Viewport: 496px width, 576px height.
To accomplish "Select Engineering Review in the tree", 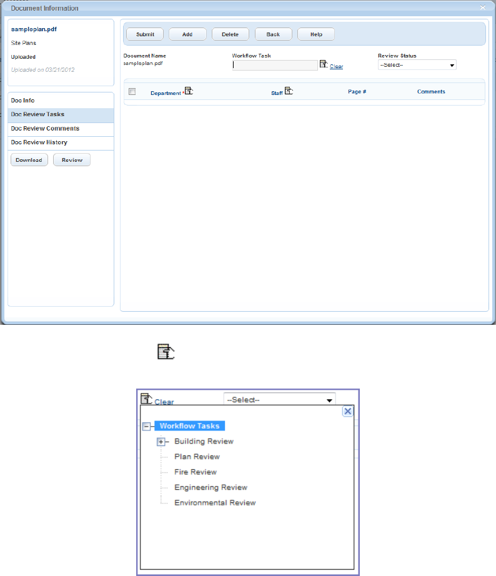I will coord(211,487).
